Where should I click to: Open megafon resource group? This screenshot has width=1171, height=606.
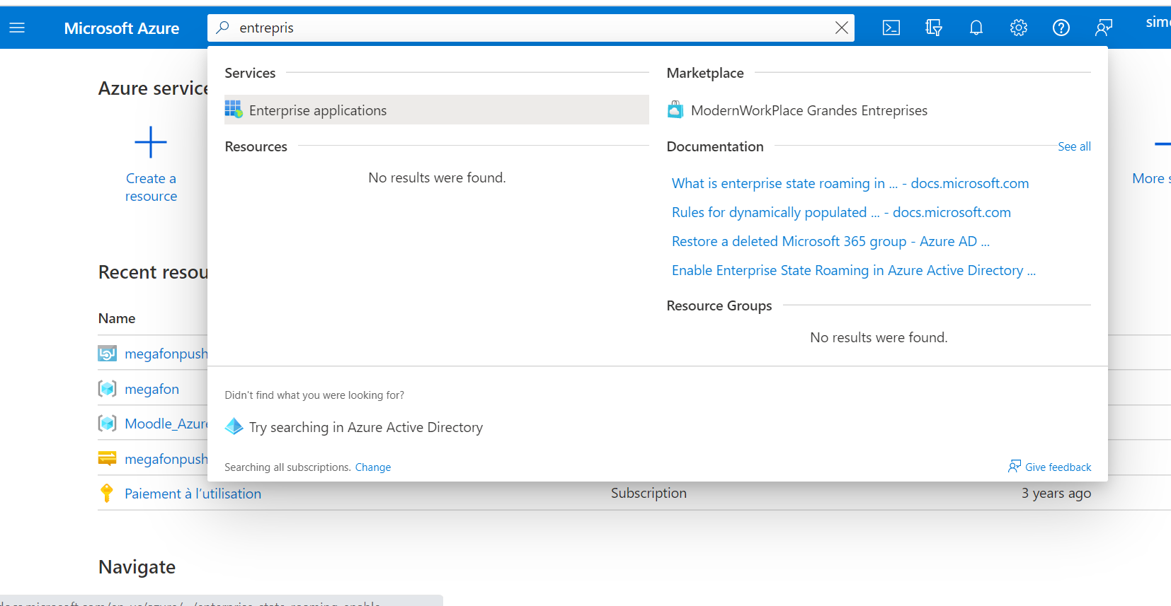(x=152, y=389)
